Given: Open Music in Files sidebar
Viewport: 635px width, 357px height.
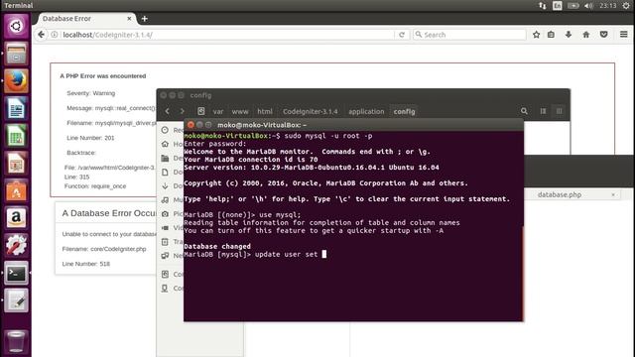Looking at the screenshot, I should click(x=172, y=199).
